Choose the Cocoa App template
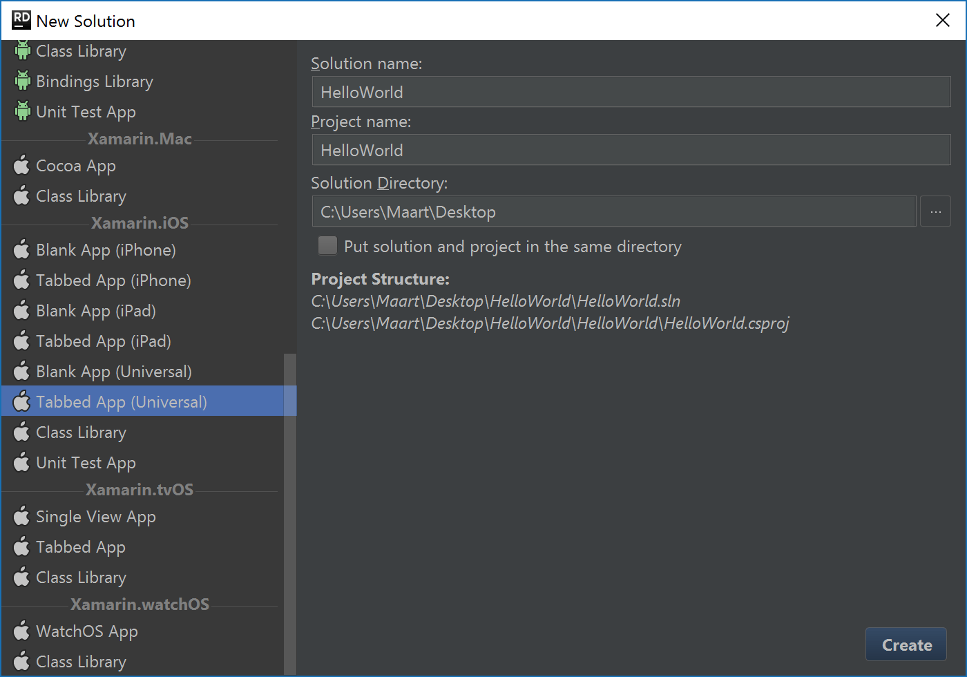 click(142, 166)
